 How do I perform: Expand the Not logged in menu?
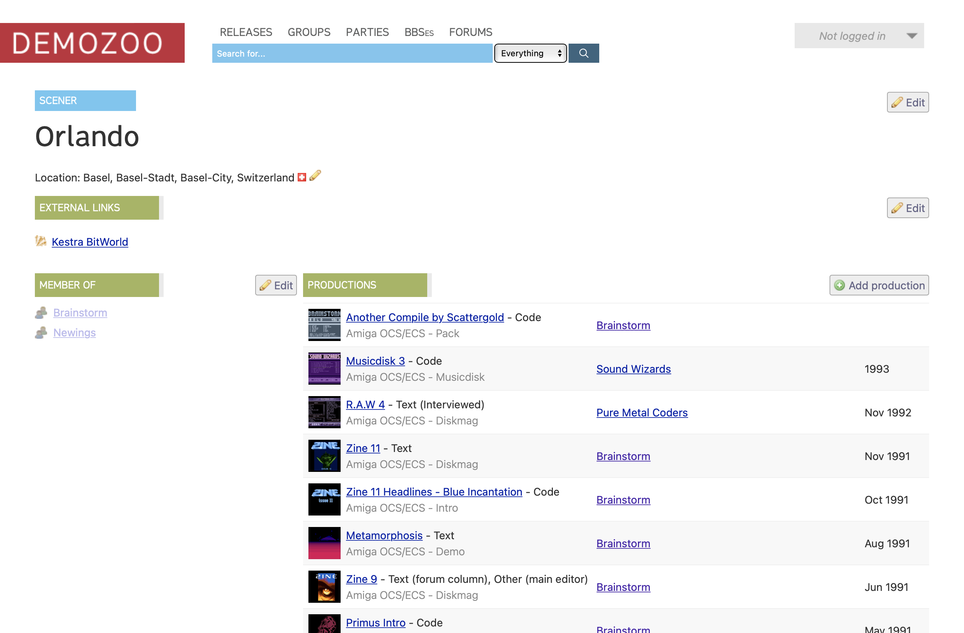[x=859, y=36]
